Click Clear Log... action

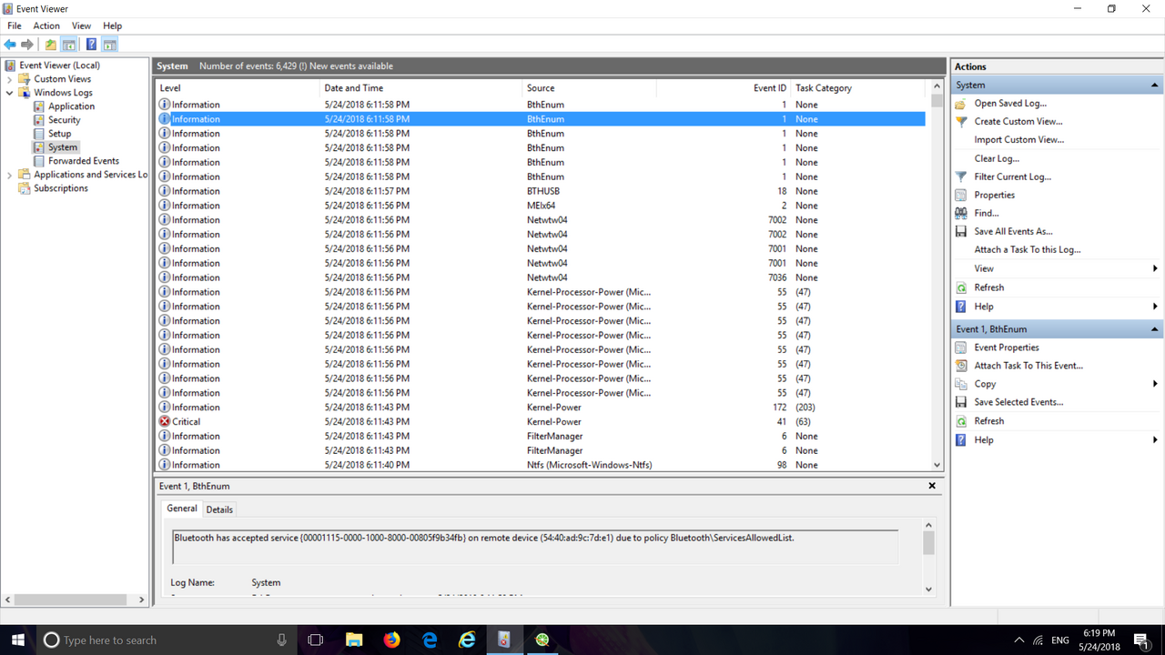coord(997,158)
